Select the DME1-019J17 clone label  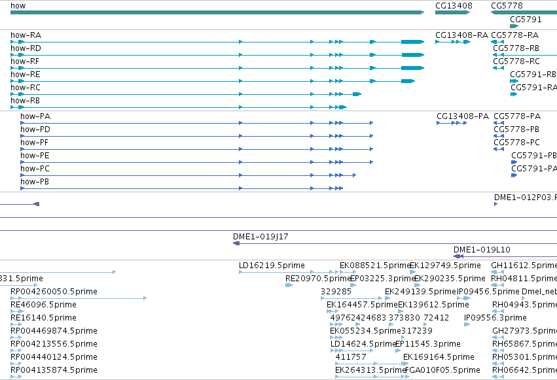point(261,237)
